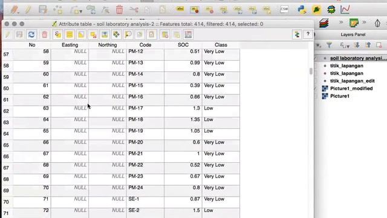Filter legend by map content in Layers Panel
The image size is (387, 218).
(x=329, y=45)
